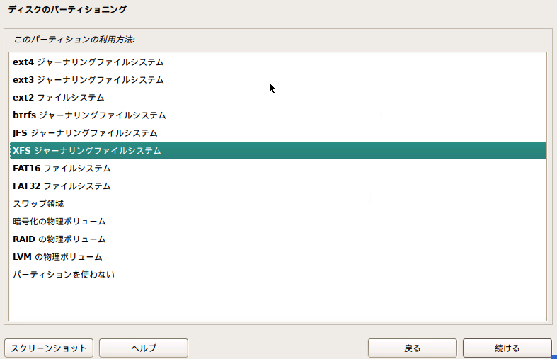Image resolution: width=557 pixels, height=359 pixels.
Task: Choose FAT16 ファイルシステム option
Action: tap(277, 168)
